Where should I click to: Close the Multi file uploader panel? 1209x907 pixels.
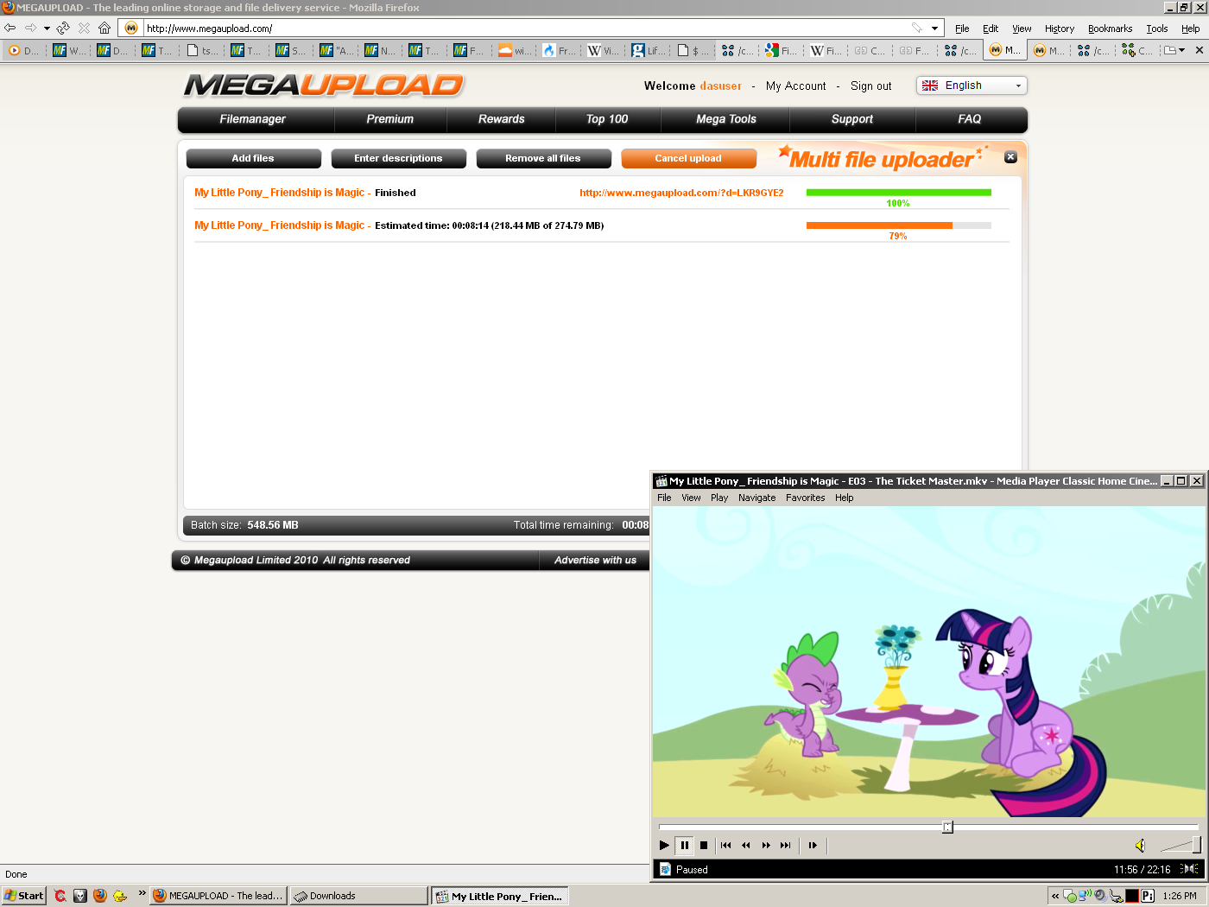(1010, 157)
